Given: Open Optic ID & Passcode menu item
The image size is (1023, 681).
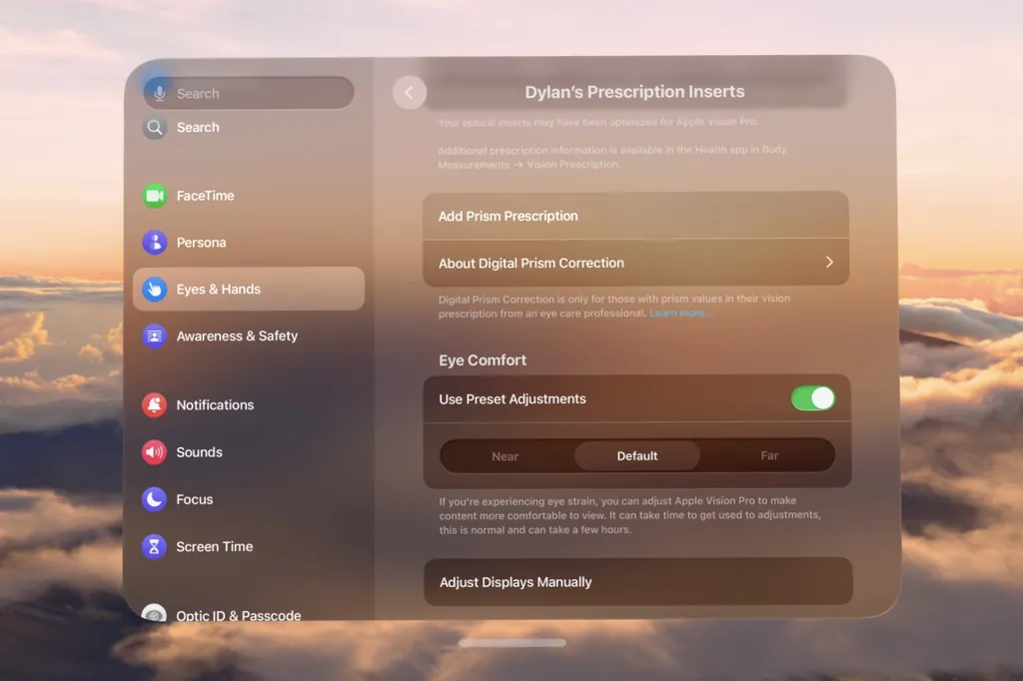Looking at the screenshot, I should point(238,615).
